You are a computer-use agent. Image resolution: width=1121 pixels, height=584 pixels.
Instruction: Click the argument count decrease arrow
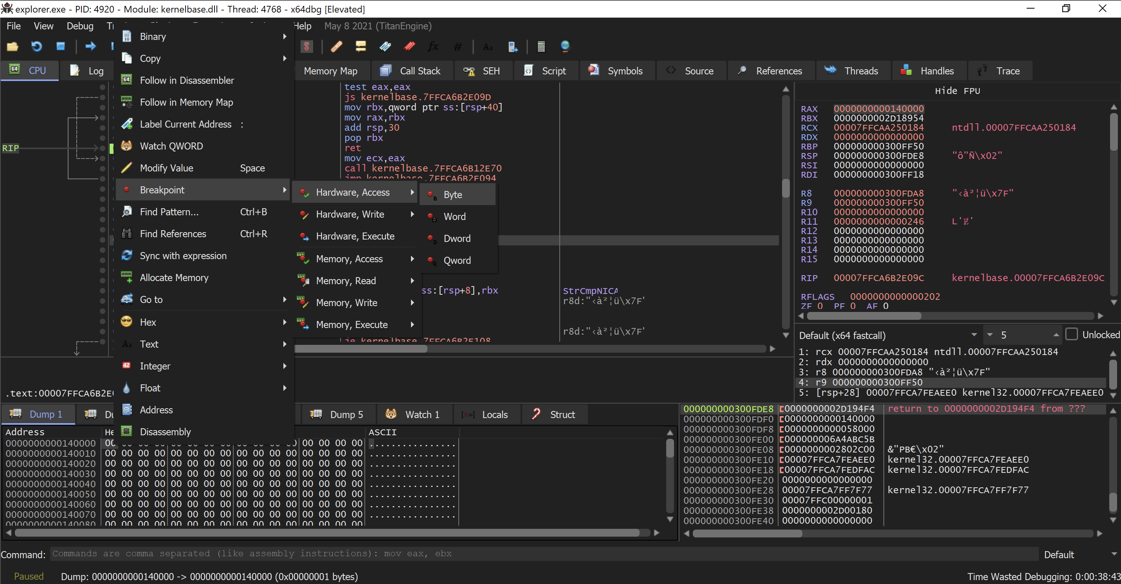990,335
